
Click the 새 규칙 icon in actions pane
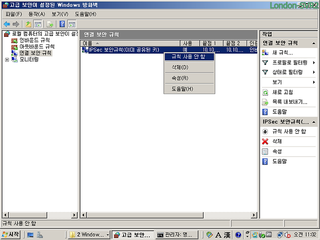[265, 53]
